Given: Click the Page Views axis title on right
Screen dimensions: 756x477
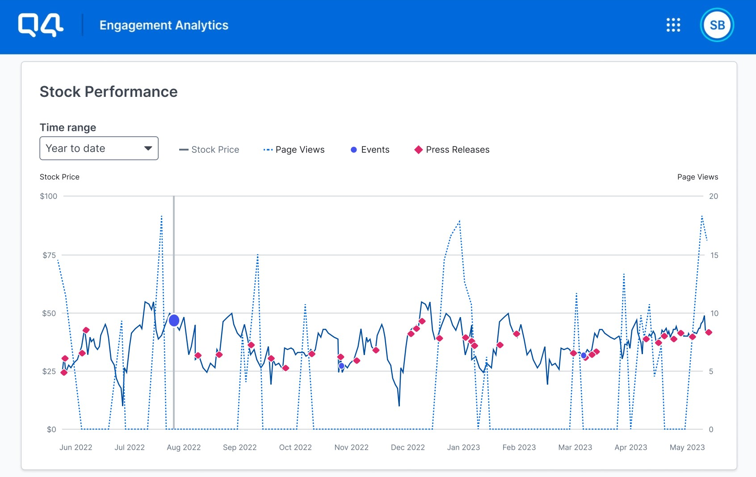Looking at the screenshot, I should (697, 177).
